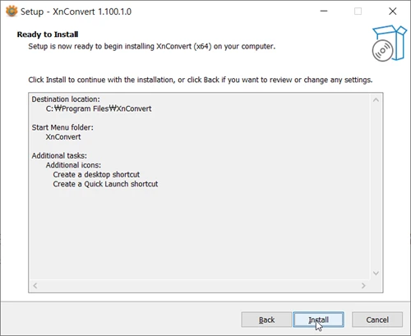411x336 pixels.
Task: Click the left arrow of horizontal scrollbar
Action: pyautogui.click(x=35, y=286)
